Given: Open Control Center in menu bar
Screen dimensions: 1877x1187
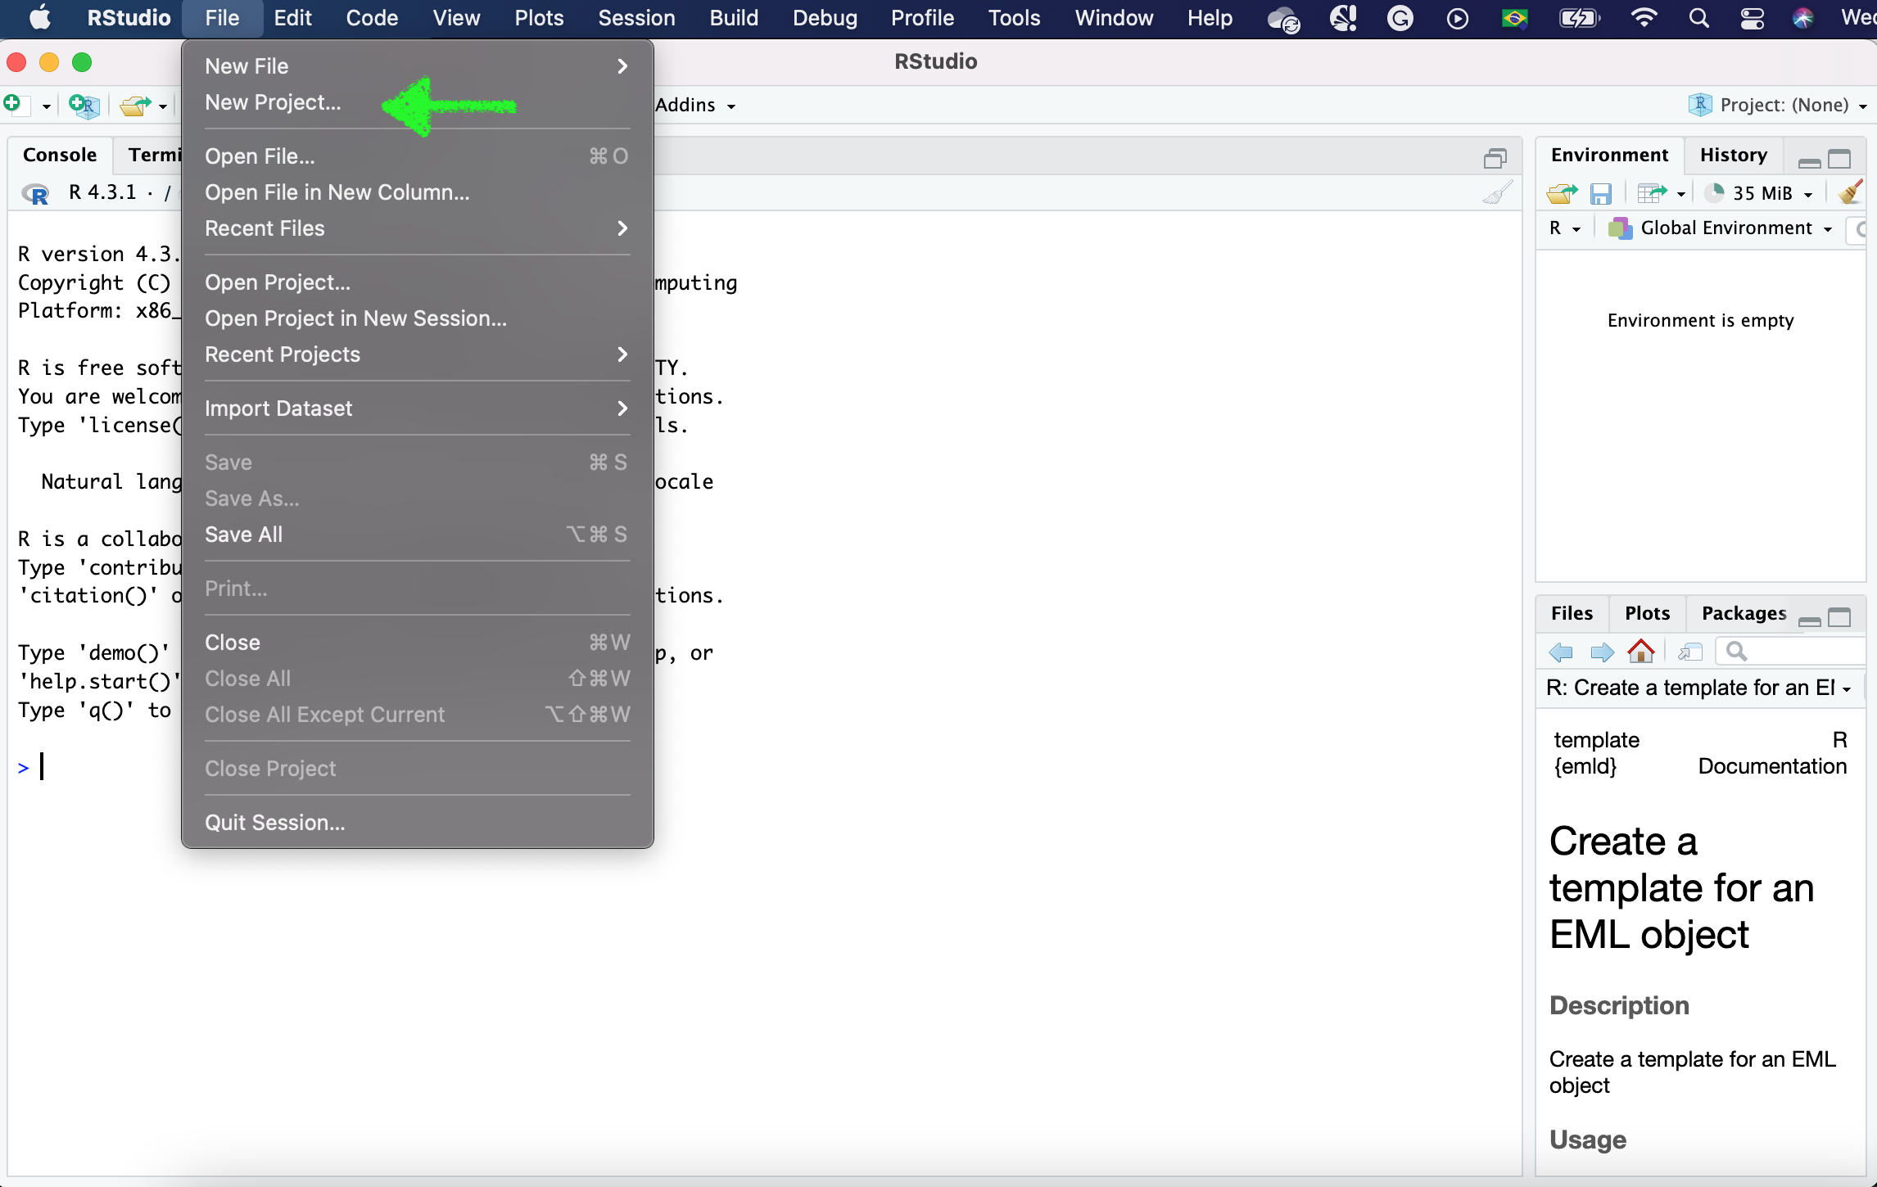Looking at the screenshot, I should point(1752,18).
